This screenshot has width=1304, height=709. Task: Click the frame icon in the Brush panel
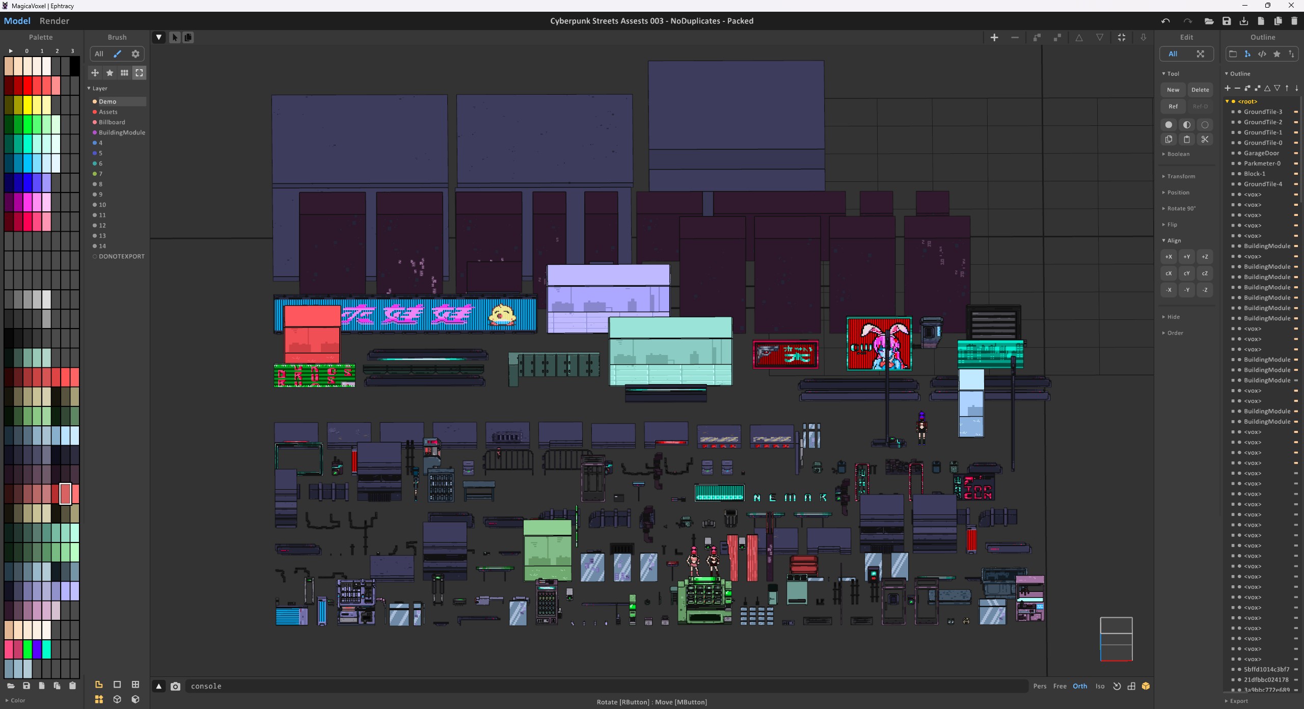[x=139, y=73]
